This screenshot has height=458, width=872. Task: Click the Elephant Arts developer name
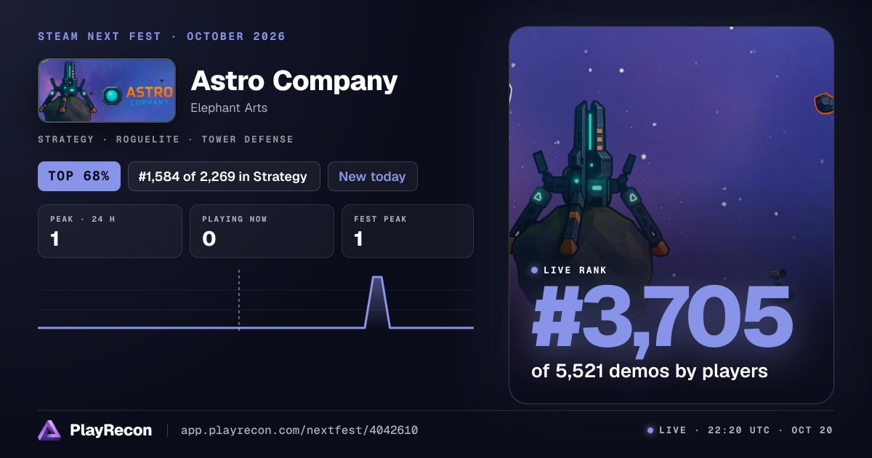tap(229, 108)
